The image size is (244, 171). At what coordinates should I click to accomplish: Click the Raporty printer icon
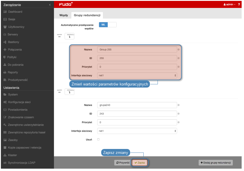[x=5, y=72]
